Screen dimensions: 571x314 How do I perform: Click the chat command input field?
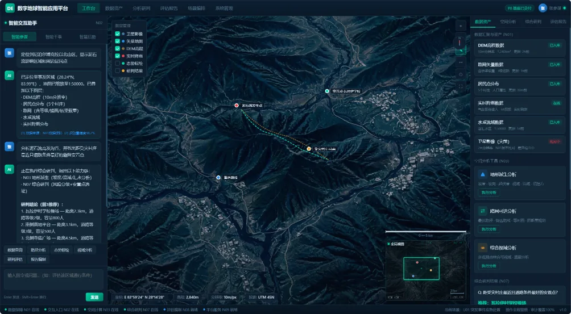pyautogui.click(x=53, y=279)
